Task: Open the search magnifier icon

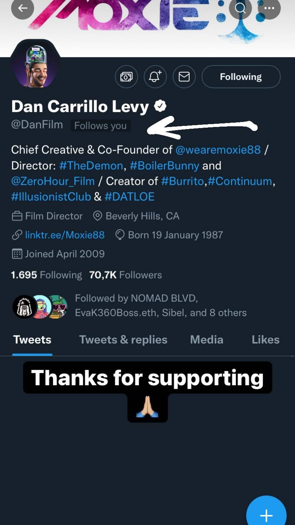Action: coord(240,8)
